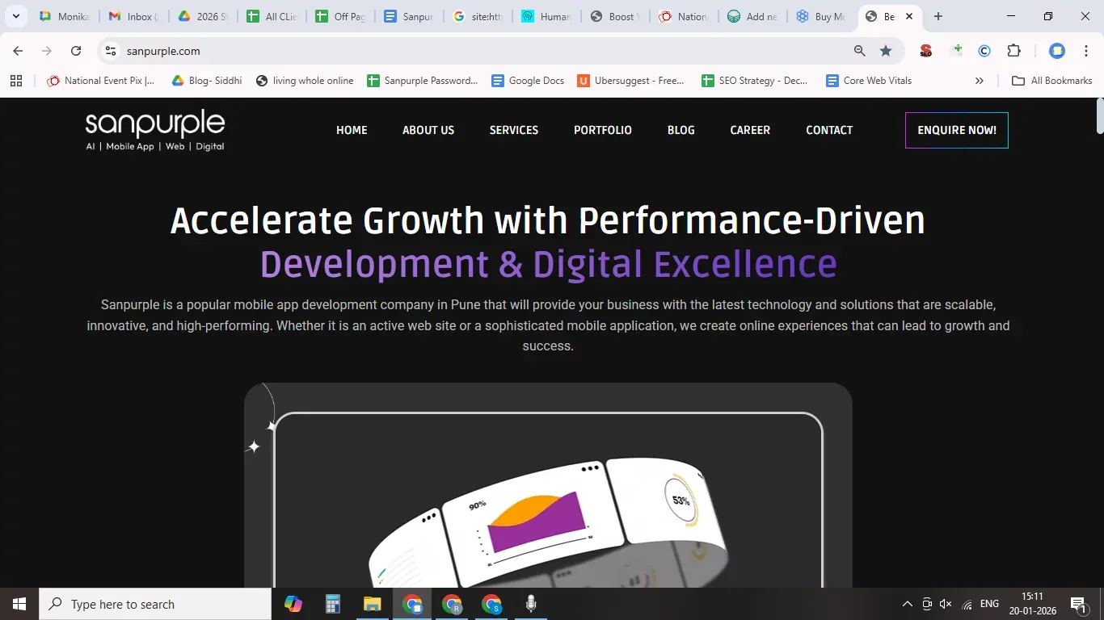Viewport: 1104px width, 620px height.
Task: Open SERVICES menu item
Action: 514,130
